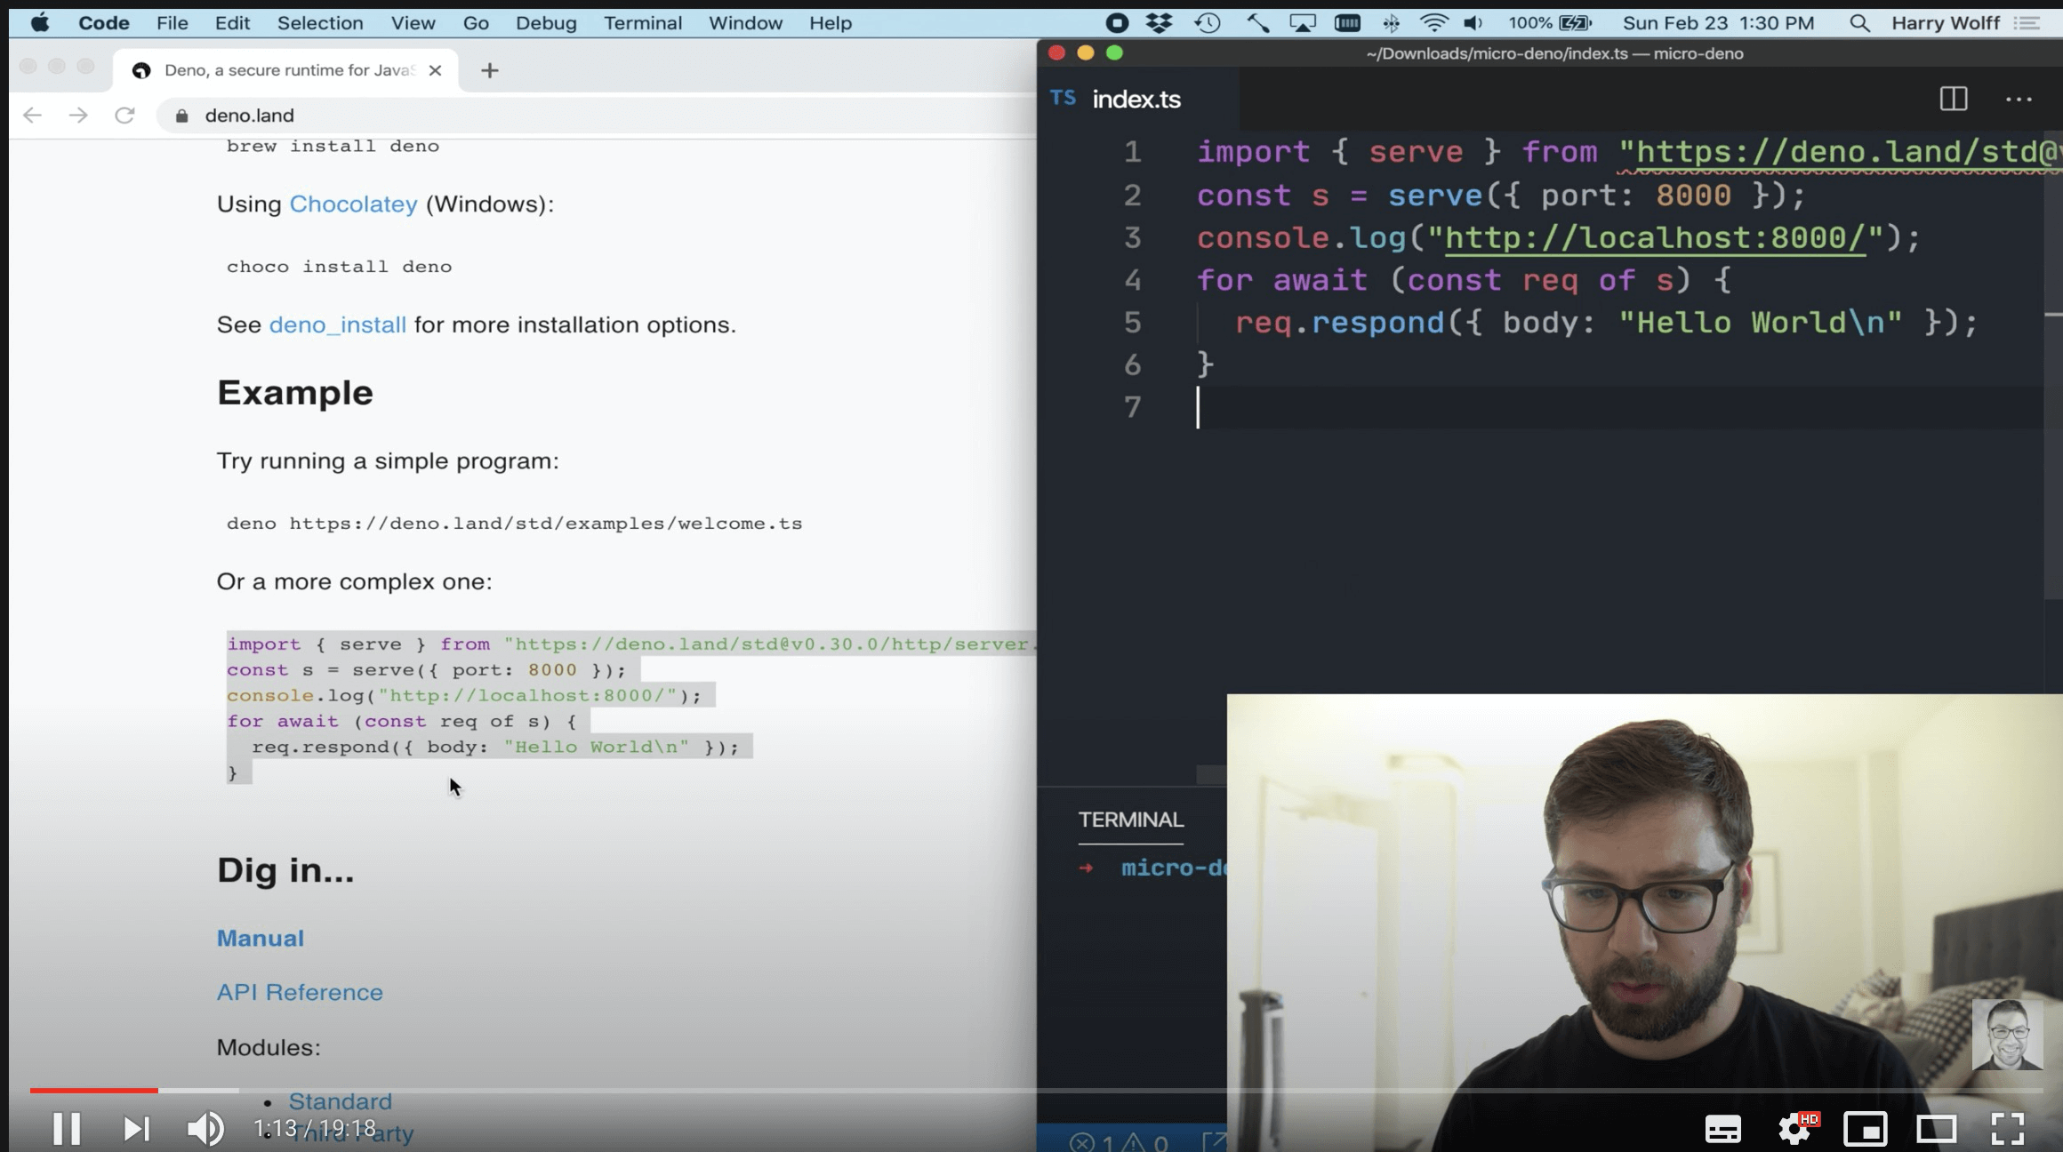Screen dimensions: 2063x1152
Task: Open video quality settings gear
Action: click(1794, 1129)
